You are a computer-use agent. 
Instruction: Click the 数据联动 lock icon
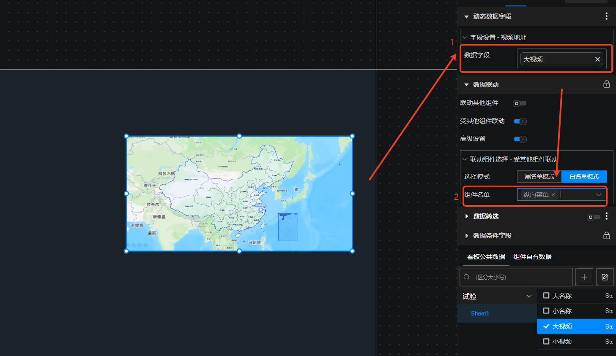tap(606, 84)
